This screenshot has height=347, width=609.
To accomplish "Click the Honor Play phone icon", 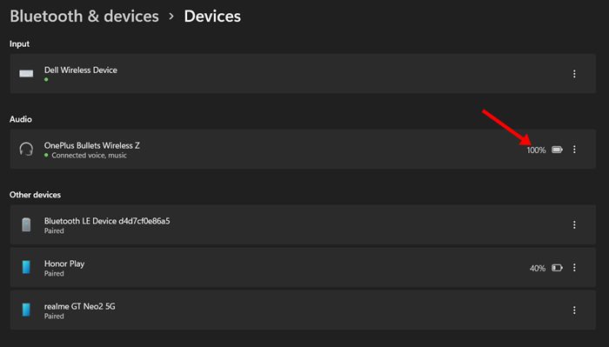I will pos(26,268).
